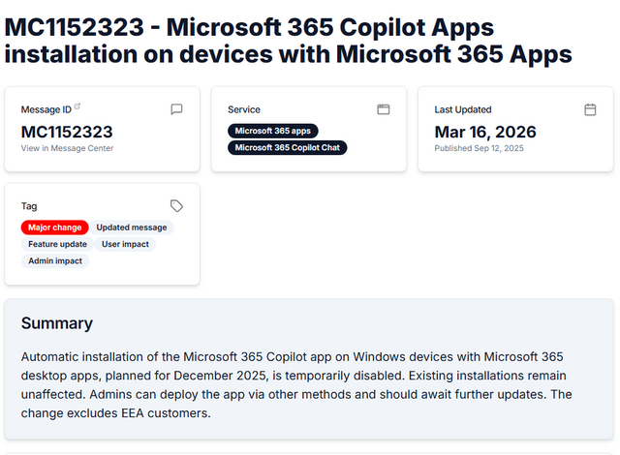Image resolution: width=620 pixels, height=455 pixels.
Task: Click the calendar icon in Last Updated card
Action: tap(590, 109)
